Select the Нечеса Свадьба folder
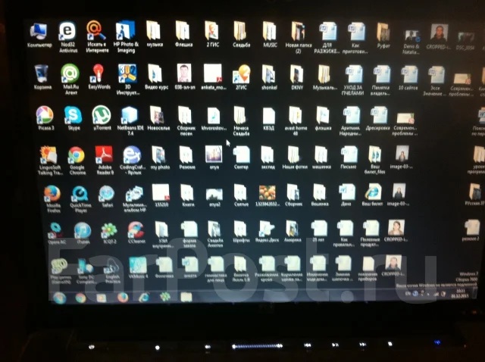 pos(241,120)
